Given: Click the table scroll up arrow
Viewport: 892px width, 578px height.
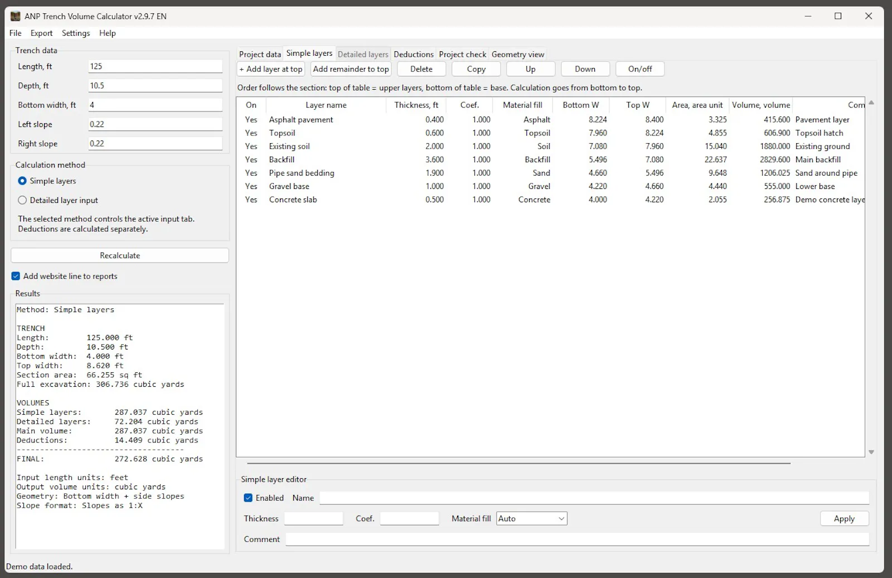Looking at the screenshot, I should [871, 103].
